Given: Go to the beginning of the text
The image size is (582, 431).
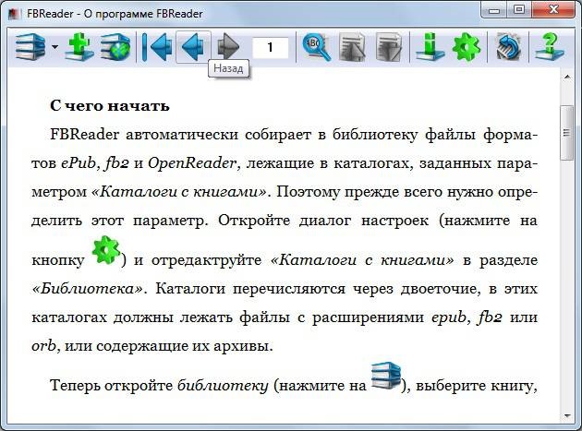Looking at the screenshot, I should pyautogui.click(x=157, y=47).
